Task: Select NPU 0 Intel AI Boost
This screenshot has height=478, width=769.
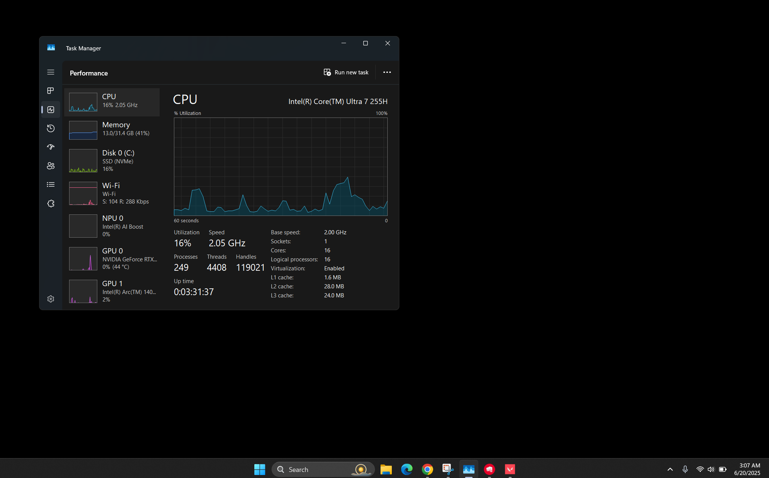Action: (x=112, y=226)
